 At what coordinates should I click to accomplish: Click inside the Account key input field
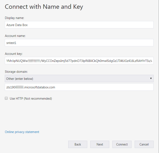(79, 61)
